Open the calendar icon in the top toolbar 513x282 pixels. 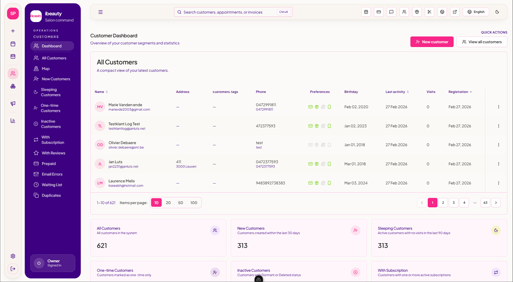pos(366,12)
